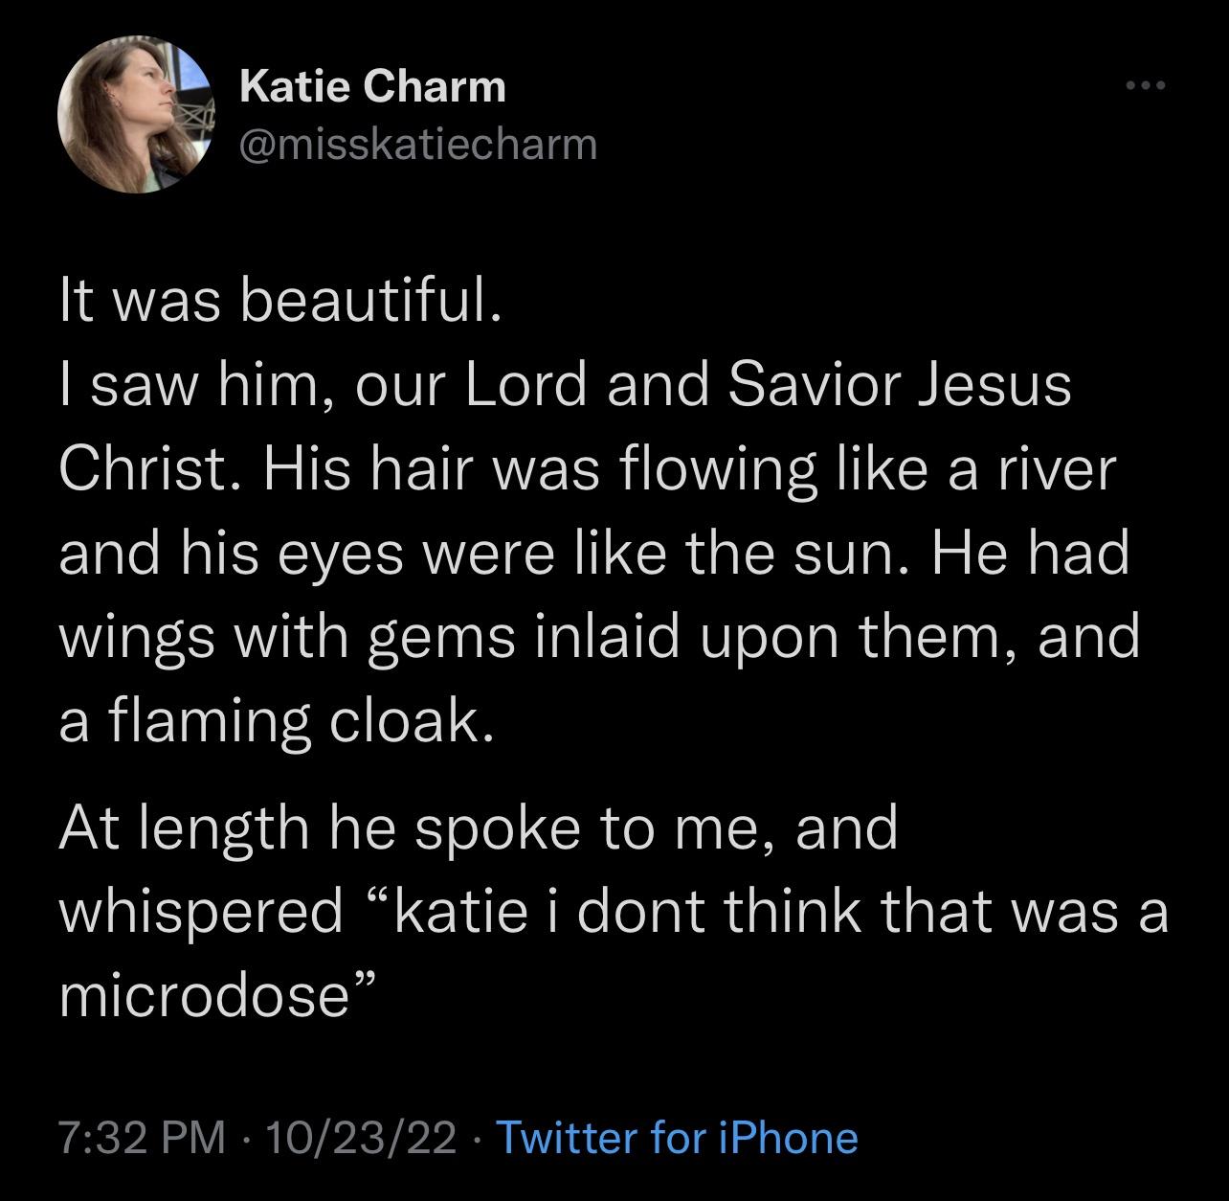Open the @misskatiecharm handle link
This screenshot has height=1201, width=1229.
418,145
